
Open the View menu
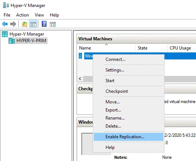39,15
